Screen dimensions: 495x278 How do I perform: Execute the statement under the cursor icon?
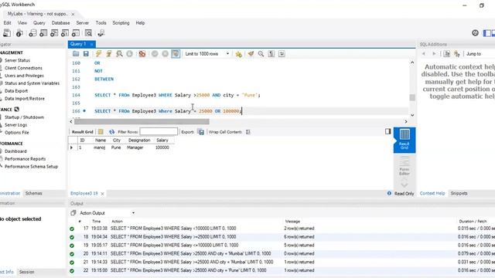pos(109,54)
